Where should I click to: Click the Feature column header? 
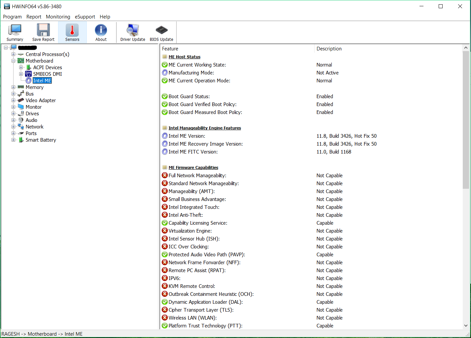(x=237, y=49)
